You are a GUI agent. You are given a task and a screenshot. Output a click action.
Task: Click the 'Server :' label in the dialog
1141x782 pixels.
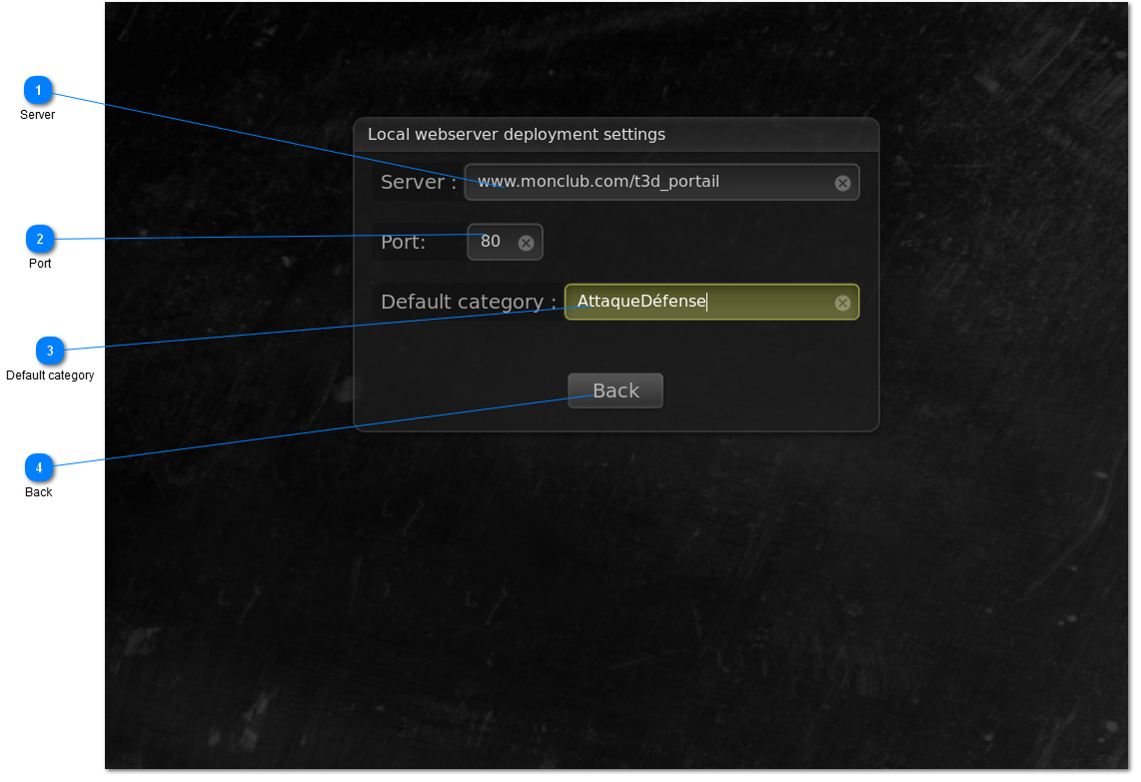click(419, 182)
